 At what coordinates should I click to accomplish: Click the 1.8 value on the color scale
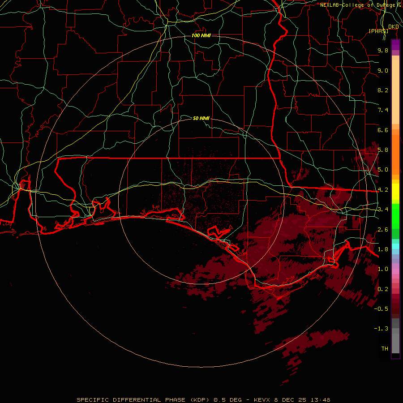pyautogui.click(x=383, y=249)
